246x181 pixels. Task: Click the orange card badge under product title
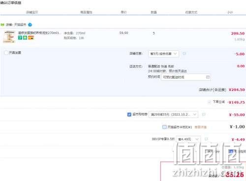(31, 38)
